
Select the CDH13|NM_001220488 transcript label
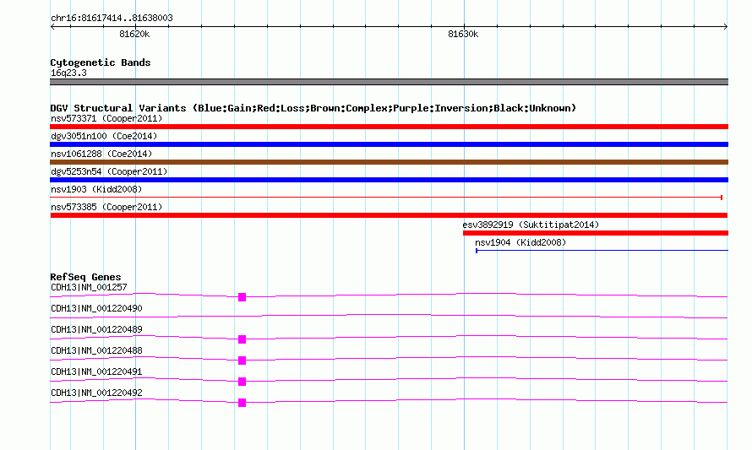96,351
